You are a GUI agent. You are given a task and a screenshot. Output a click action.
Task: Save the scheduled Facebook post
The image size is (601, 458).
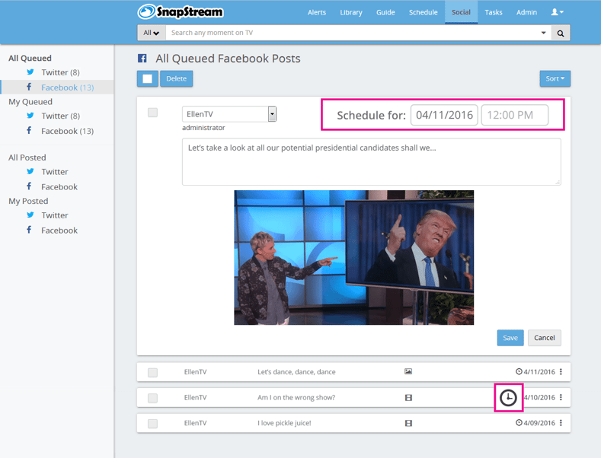coord(510,338)
